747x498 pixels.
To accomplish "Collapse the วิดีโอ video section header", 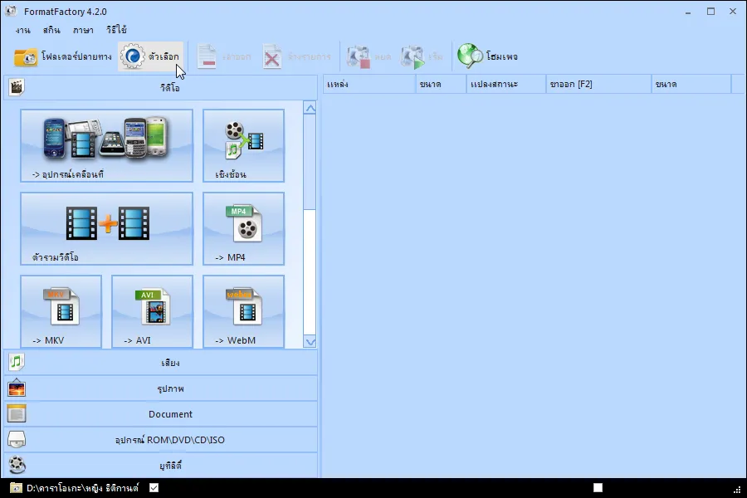I will (160, 88).
